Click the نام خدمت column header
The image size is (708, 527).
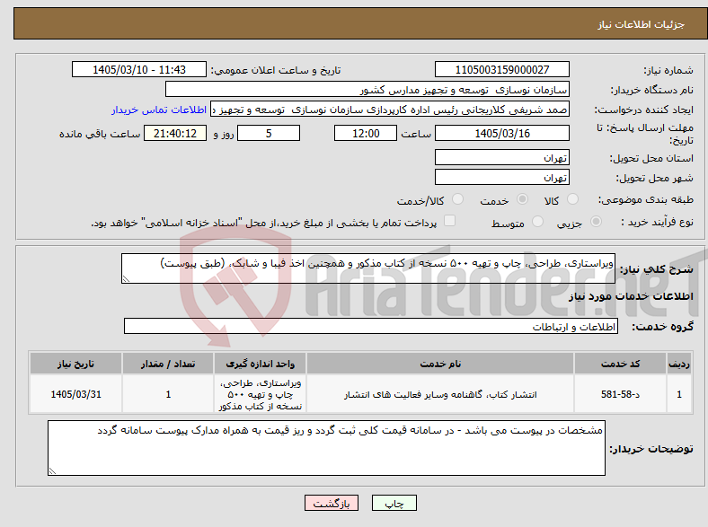(439, 364)
